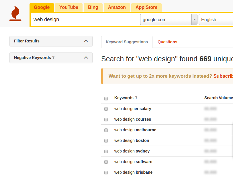
Task: Click blurred search volume for 'web design courses'
Action: click(x=210, y=119)
